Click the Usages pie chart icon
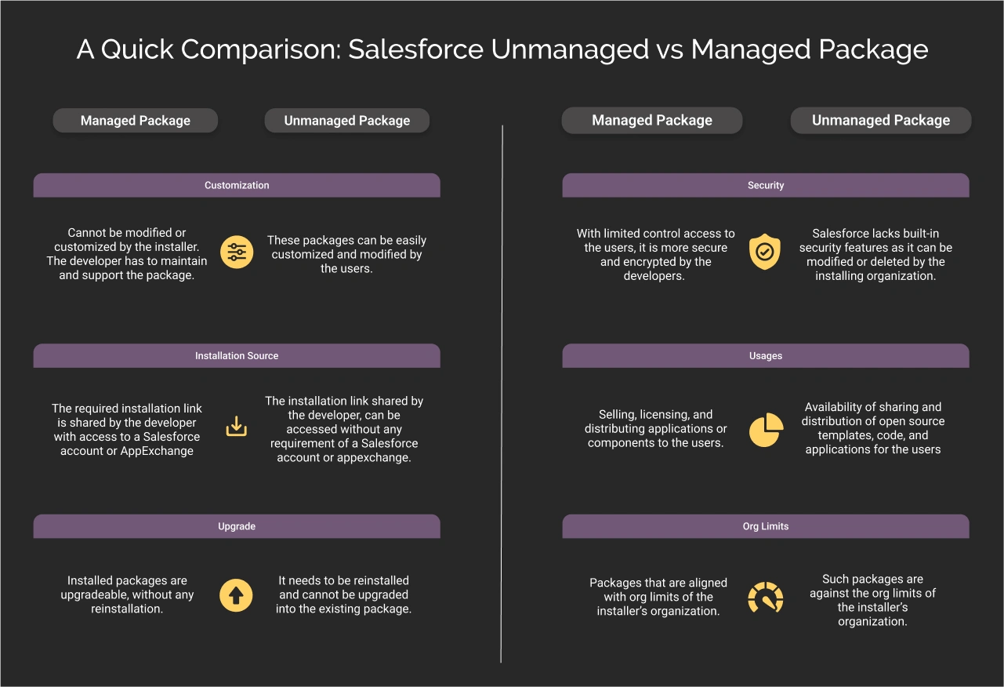This screenshot has height=687, width=1004. tap(766, 429)
